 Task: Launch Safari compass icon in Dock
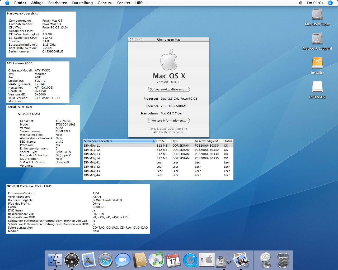click(105, 260)
